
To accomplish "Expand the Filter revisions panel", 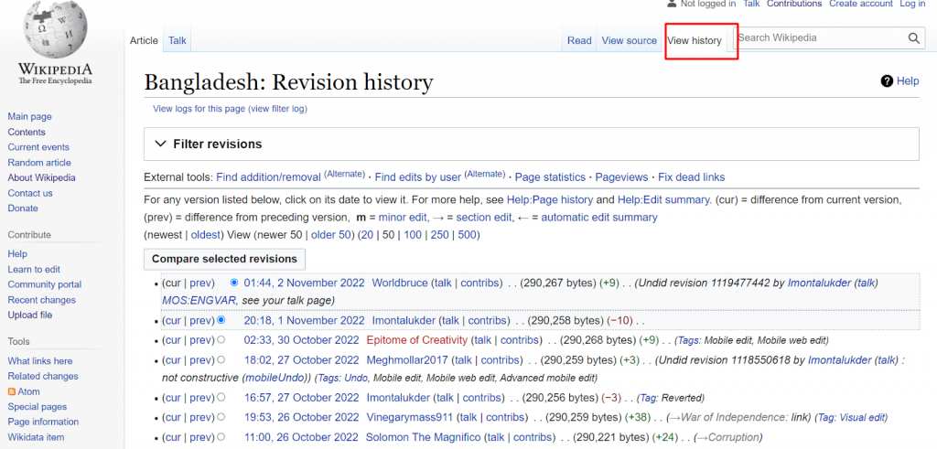I will coord(532,144).
